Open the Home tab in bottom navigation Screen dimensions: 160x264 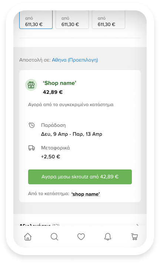[28, 237]
